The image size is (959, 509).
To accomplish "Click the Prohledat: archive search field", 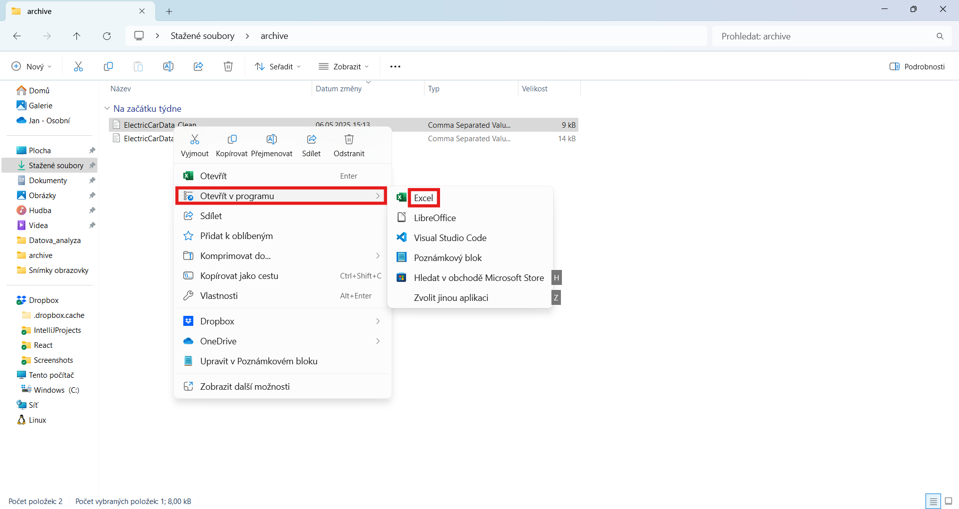I will (824, 36).
